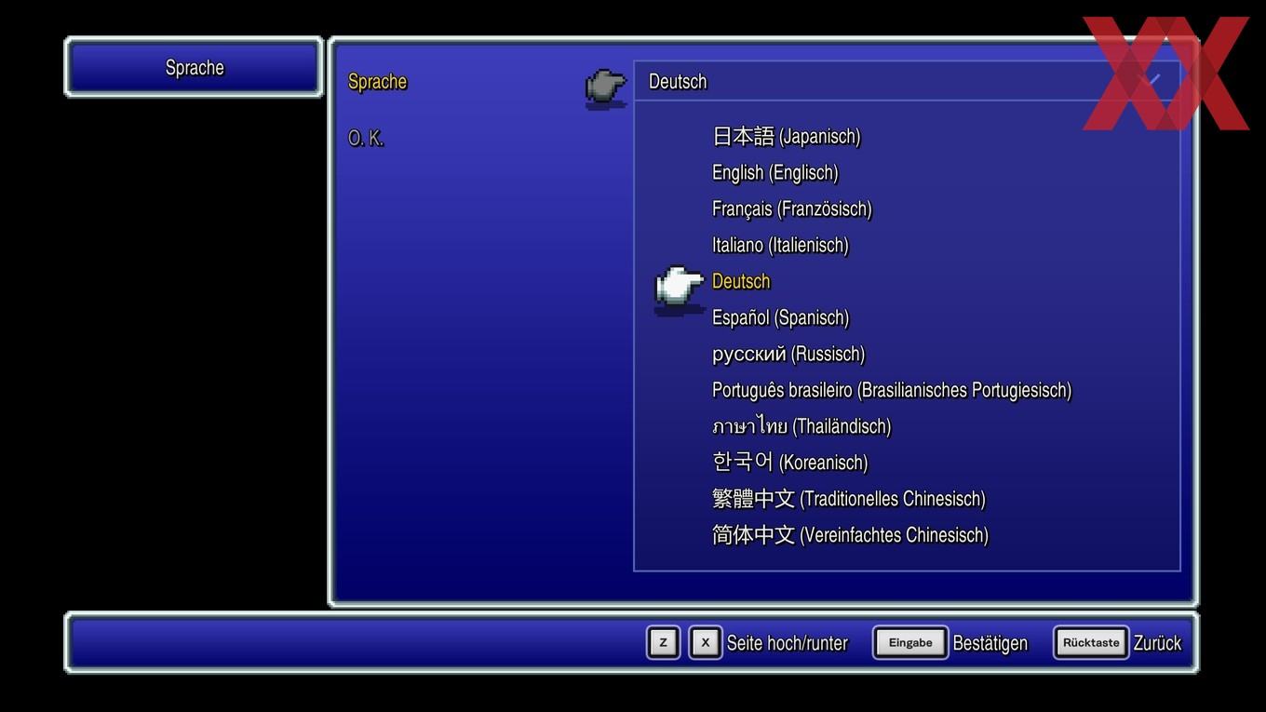Click the Sprache setting label
Image resolution: width=1266 pixels, height=712 pixels.
[377, 82]
